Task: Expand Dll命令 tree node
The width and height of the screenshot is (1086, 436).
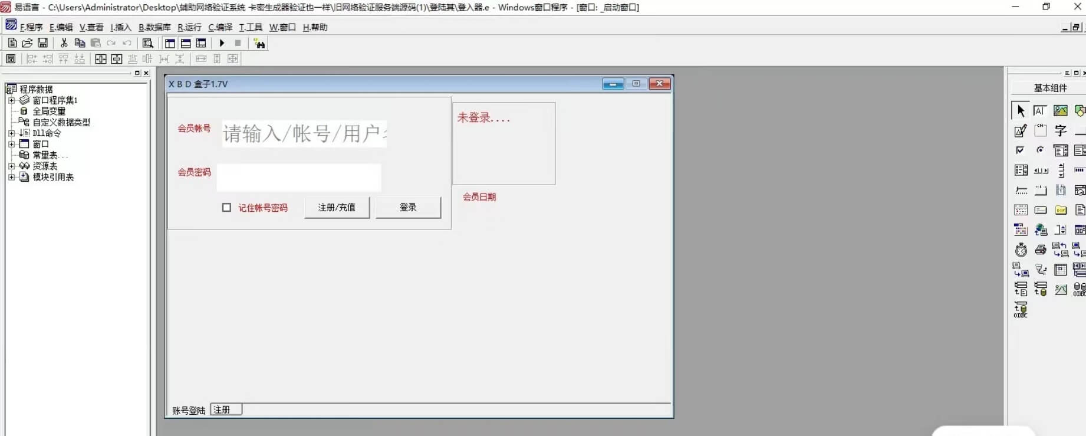Action: tap(11, 133)
